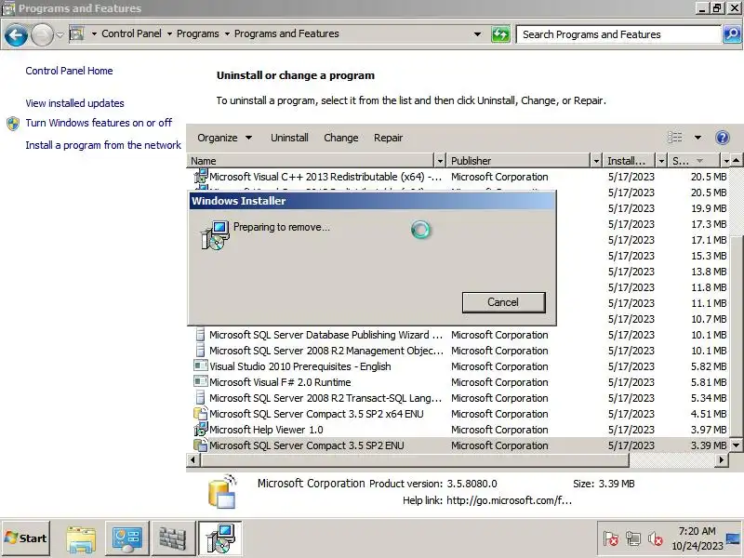Open Server Manager from the taskbar

126,538
